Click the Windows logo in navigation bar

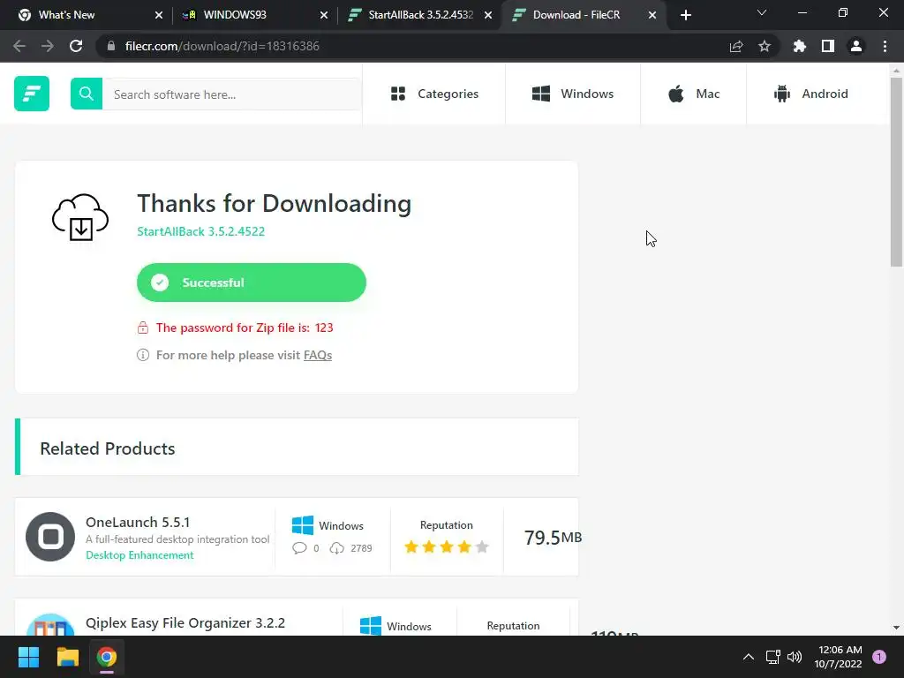(x=541, y=94)
